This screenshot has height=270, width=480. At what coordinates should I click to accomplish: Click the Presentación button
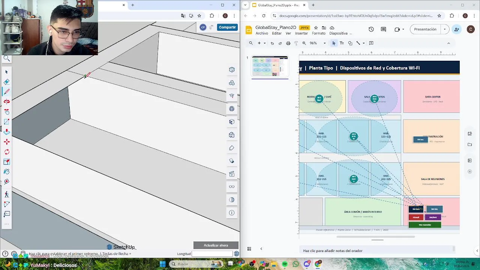425,29
